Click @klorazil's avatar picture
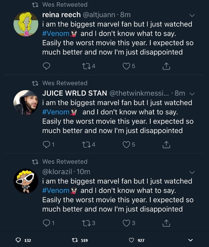Viewport: 209px width, 247px height. tap(26, 181)
